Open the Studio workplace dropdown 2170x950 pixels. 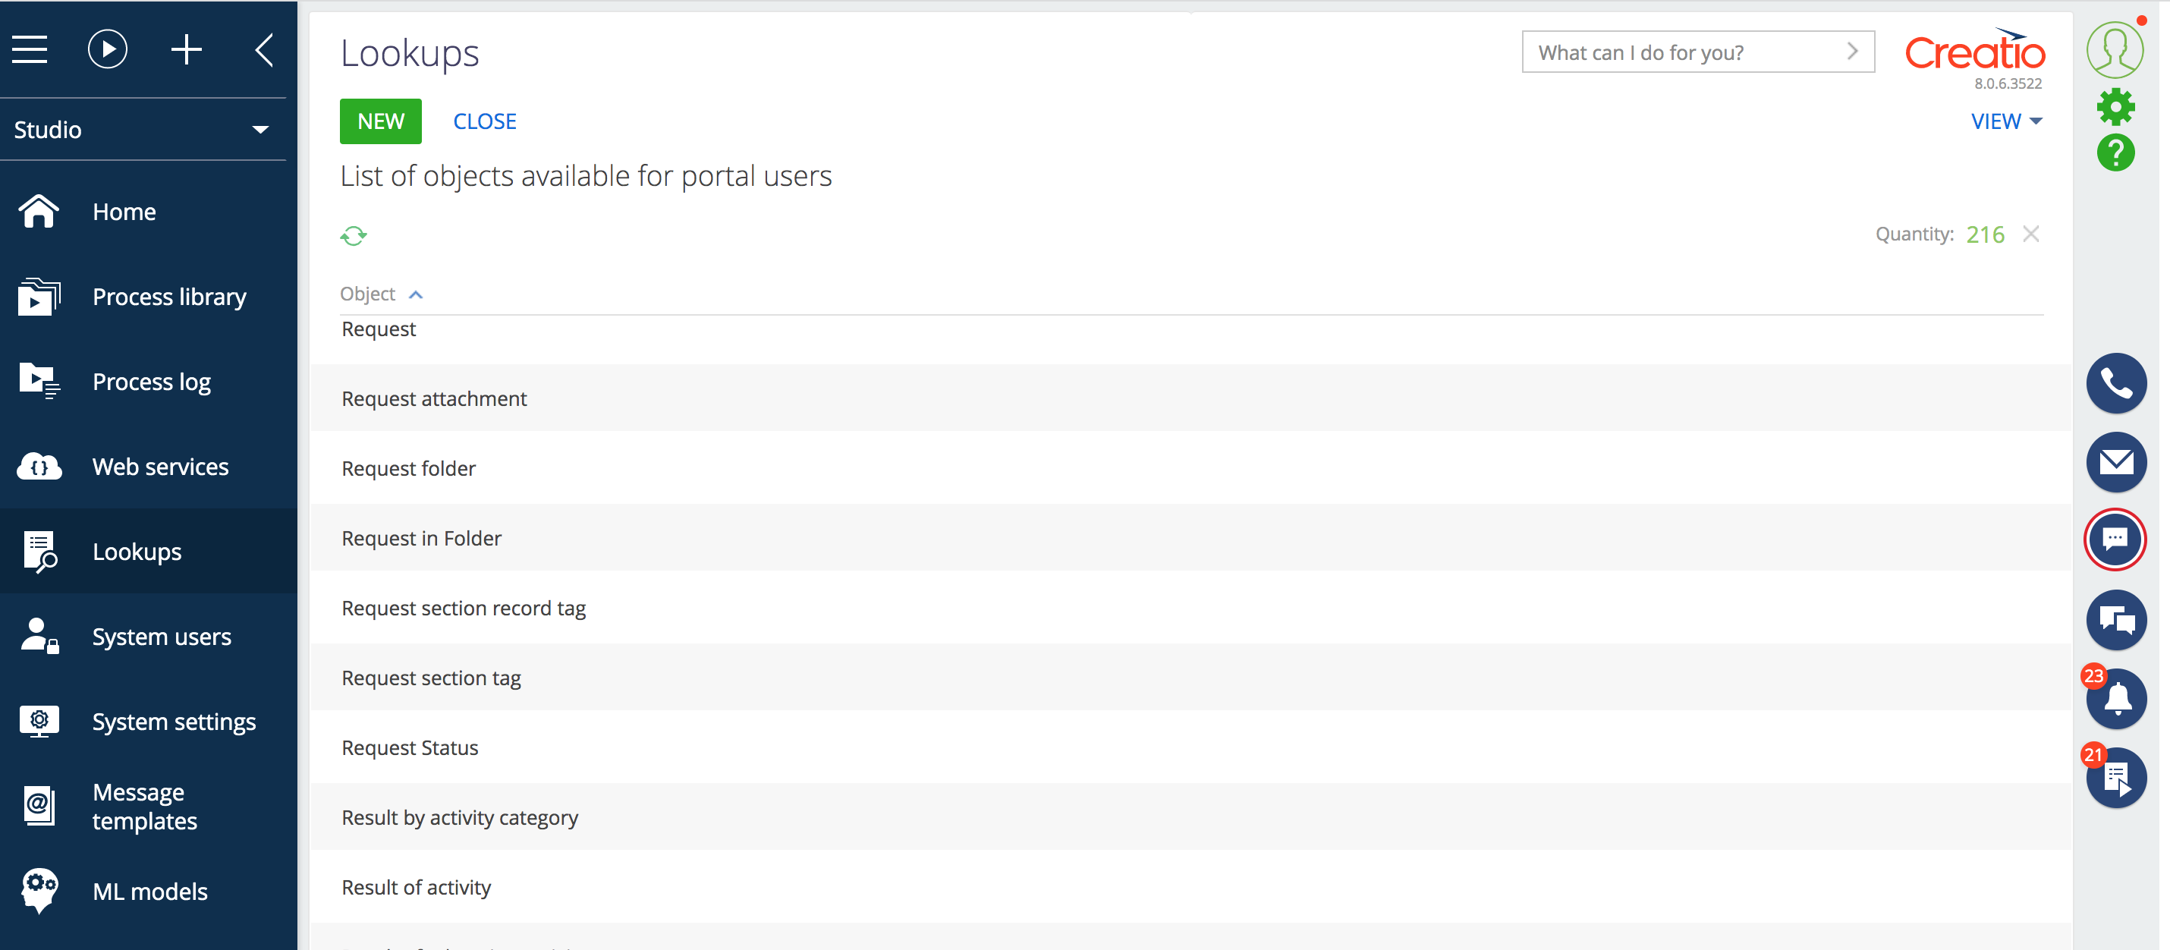(x=143, y=129)
